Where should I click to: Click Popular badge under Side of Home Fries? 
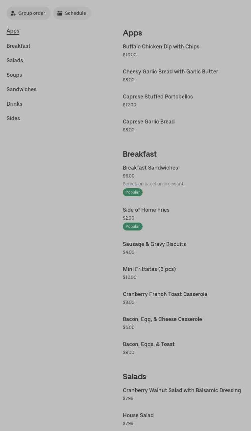132,227
